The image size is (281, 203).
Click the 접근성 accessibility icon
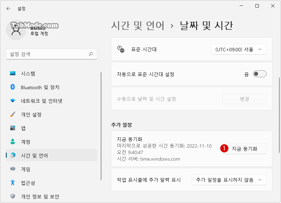click(13, 182)
